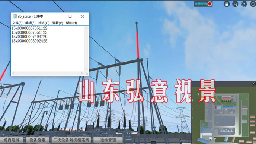256x144 pixels.
Task: Close the mini-map panel
Action: click(253, 84)
